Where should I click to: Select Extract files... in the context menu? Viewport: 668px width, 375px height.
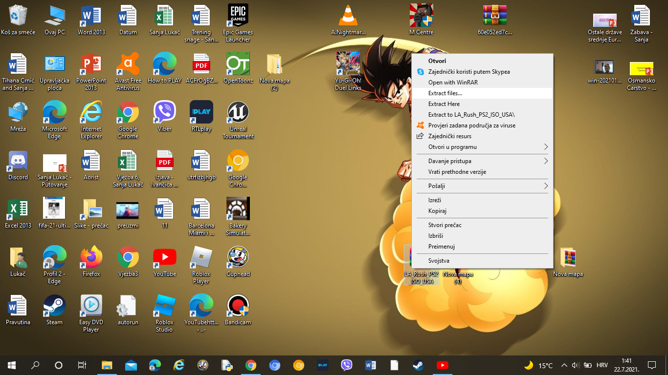coord(482,93)
